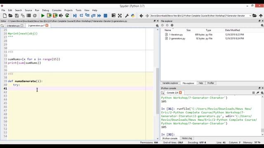
Task: Open Preferences wrench icon
Action: tap(127, 16)
